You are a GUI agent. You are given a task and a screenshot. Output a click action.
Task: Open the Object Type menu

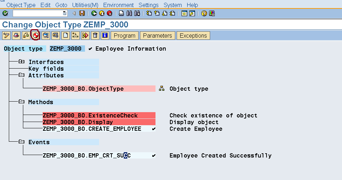tap(21, 5)
